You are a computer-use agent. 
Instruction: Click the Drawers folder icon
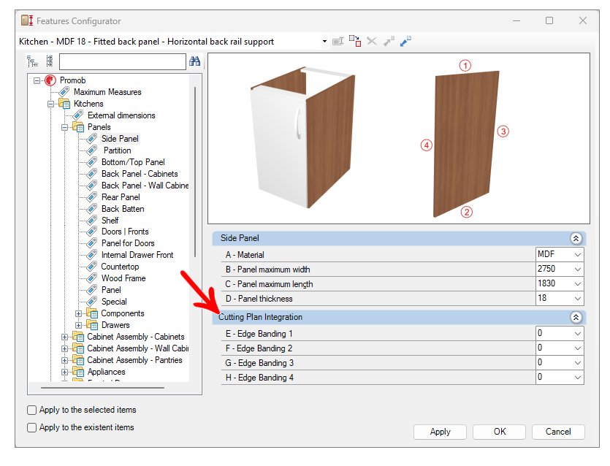(x=92, y=325)
